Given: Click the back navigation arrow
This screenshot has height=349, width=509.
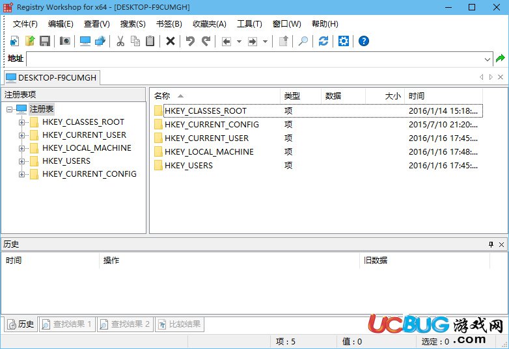Looking at the screenshot, I should pos(227,42).
